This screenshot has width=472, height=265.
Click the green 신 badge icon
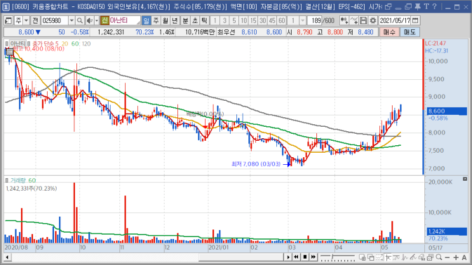(x=104, y=20)
